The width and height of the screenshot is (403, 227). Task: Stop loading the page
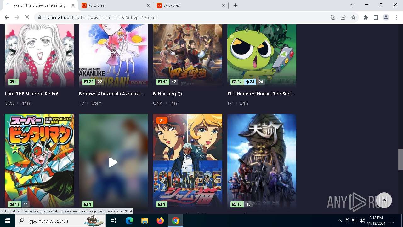(27, 17)
